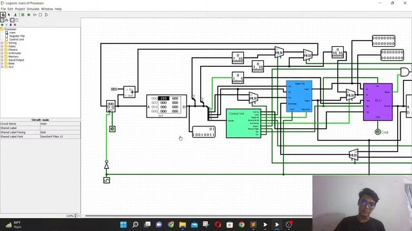Click the Shared Label value field
The height and width of the screenshot is (231, 412).
(x=60, y=128)
